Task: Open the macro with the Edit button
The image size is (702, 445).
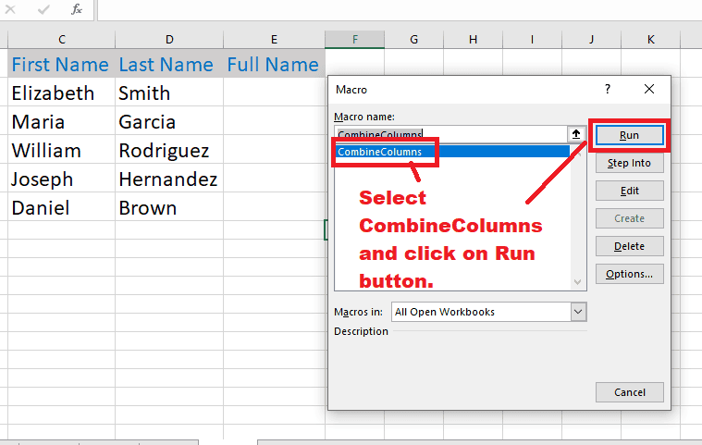Action: [629, 191]
